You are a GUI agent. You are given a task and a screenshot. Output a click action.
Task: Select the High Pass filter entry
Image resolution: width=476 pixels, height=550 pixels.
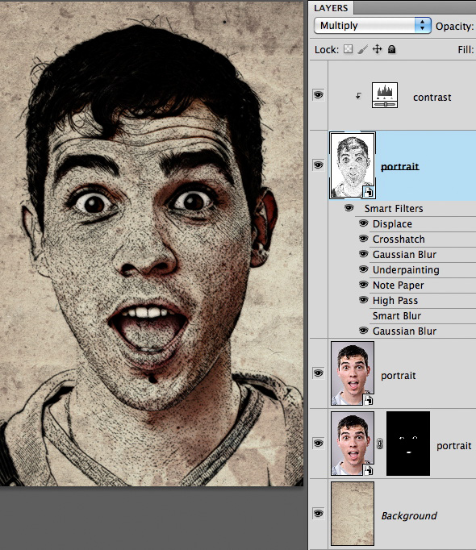tap(395, 301)
